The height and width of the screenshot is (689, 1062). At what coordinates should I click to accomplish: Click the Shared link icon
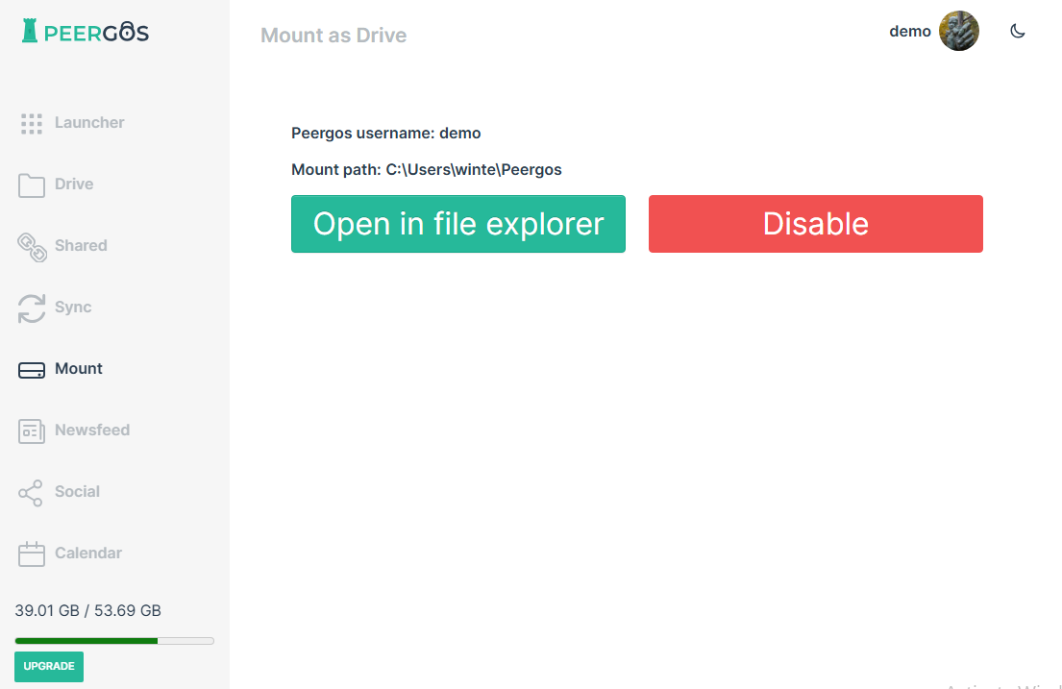tap(31, 247)
